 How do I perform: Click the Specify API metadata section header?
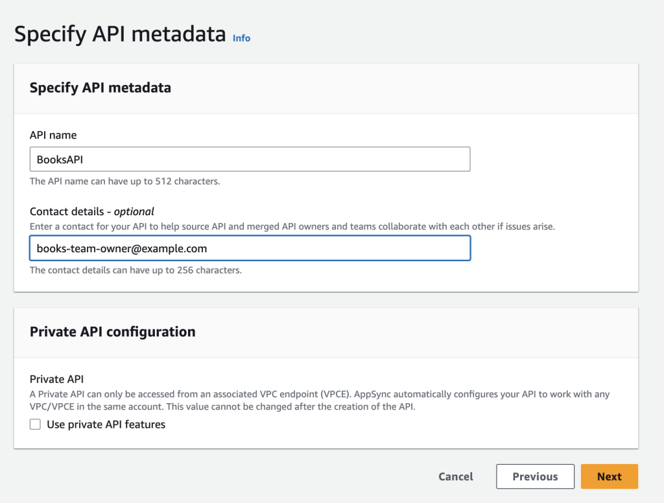coord(99,88)
